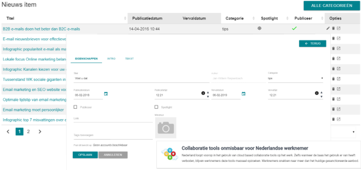Sort the table by Categorie column arrows
361x170 pixels.
[x=254, y=18]
